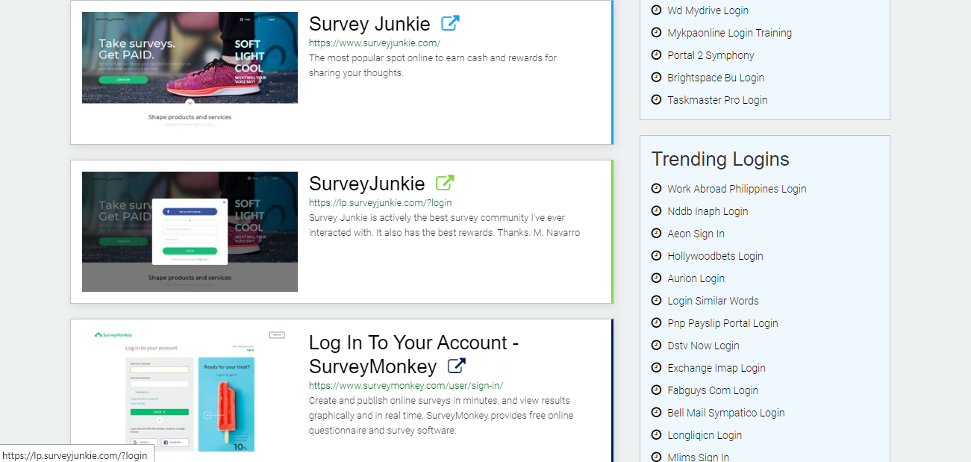971x462 pixels.
Task: Click clock icon beside Mlims Sign In
Action: coord(656,456)
